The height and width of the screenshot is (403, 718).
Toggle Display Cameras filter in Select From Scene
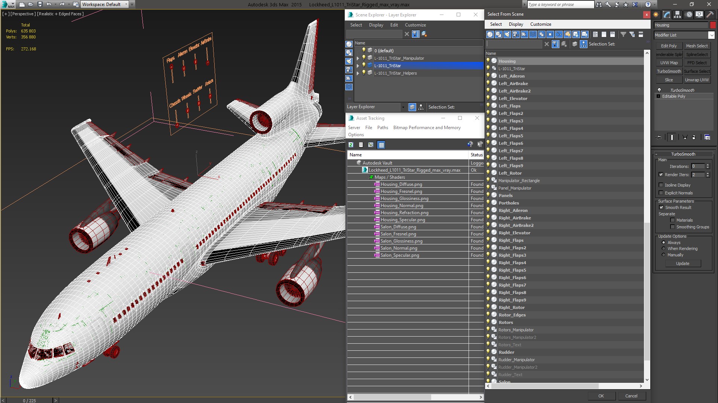[x=516, y=34]
